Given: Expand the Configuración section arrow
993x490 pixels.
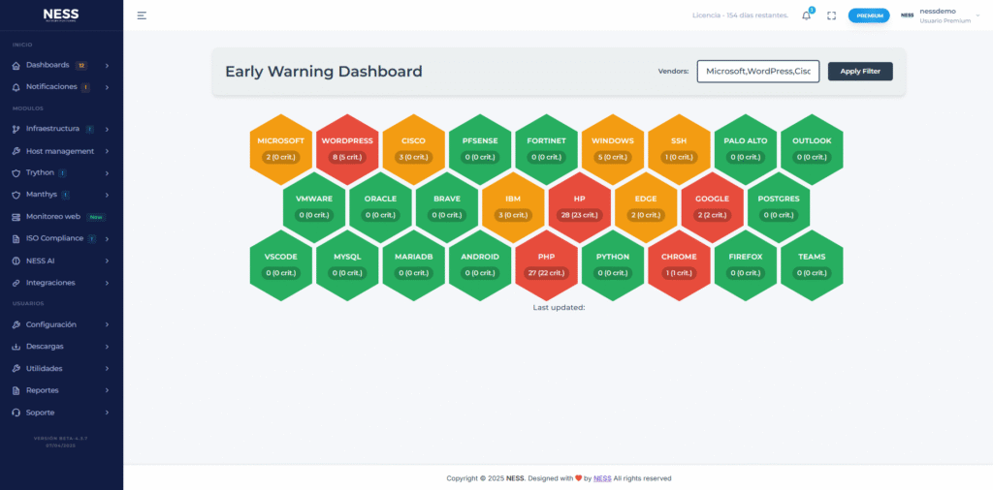Looking at the screenshot, I should point(107,324).
